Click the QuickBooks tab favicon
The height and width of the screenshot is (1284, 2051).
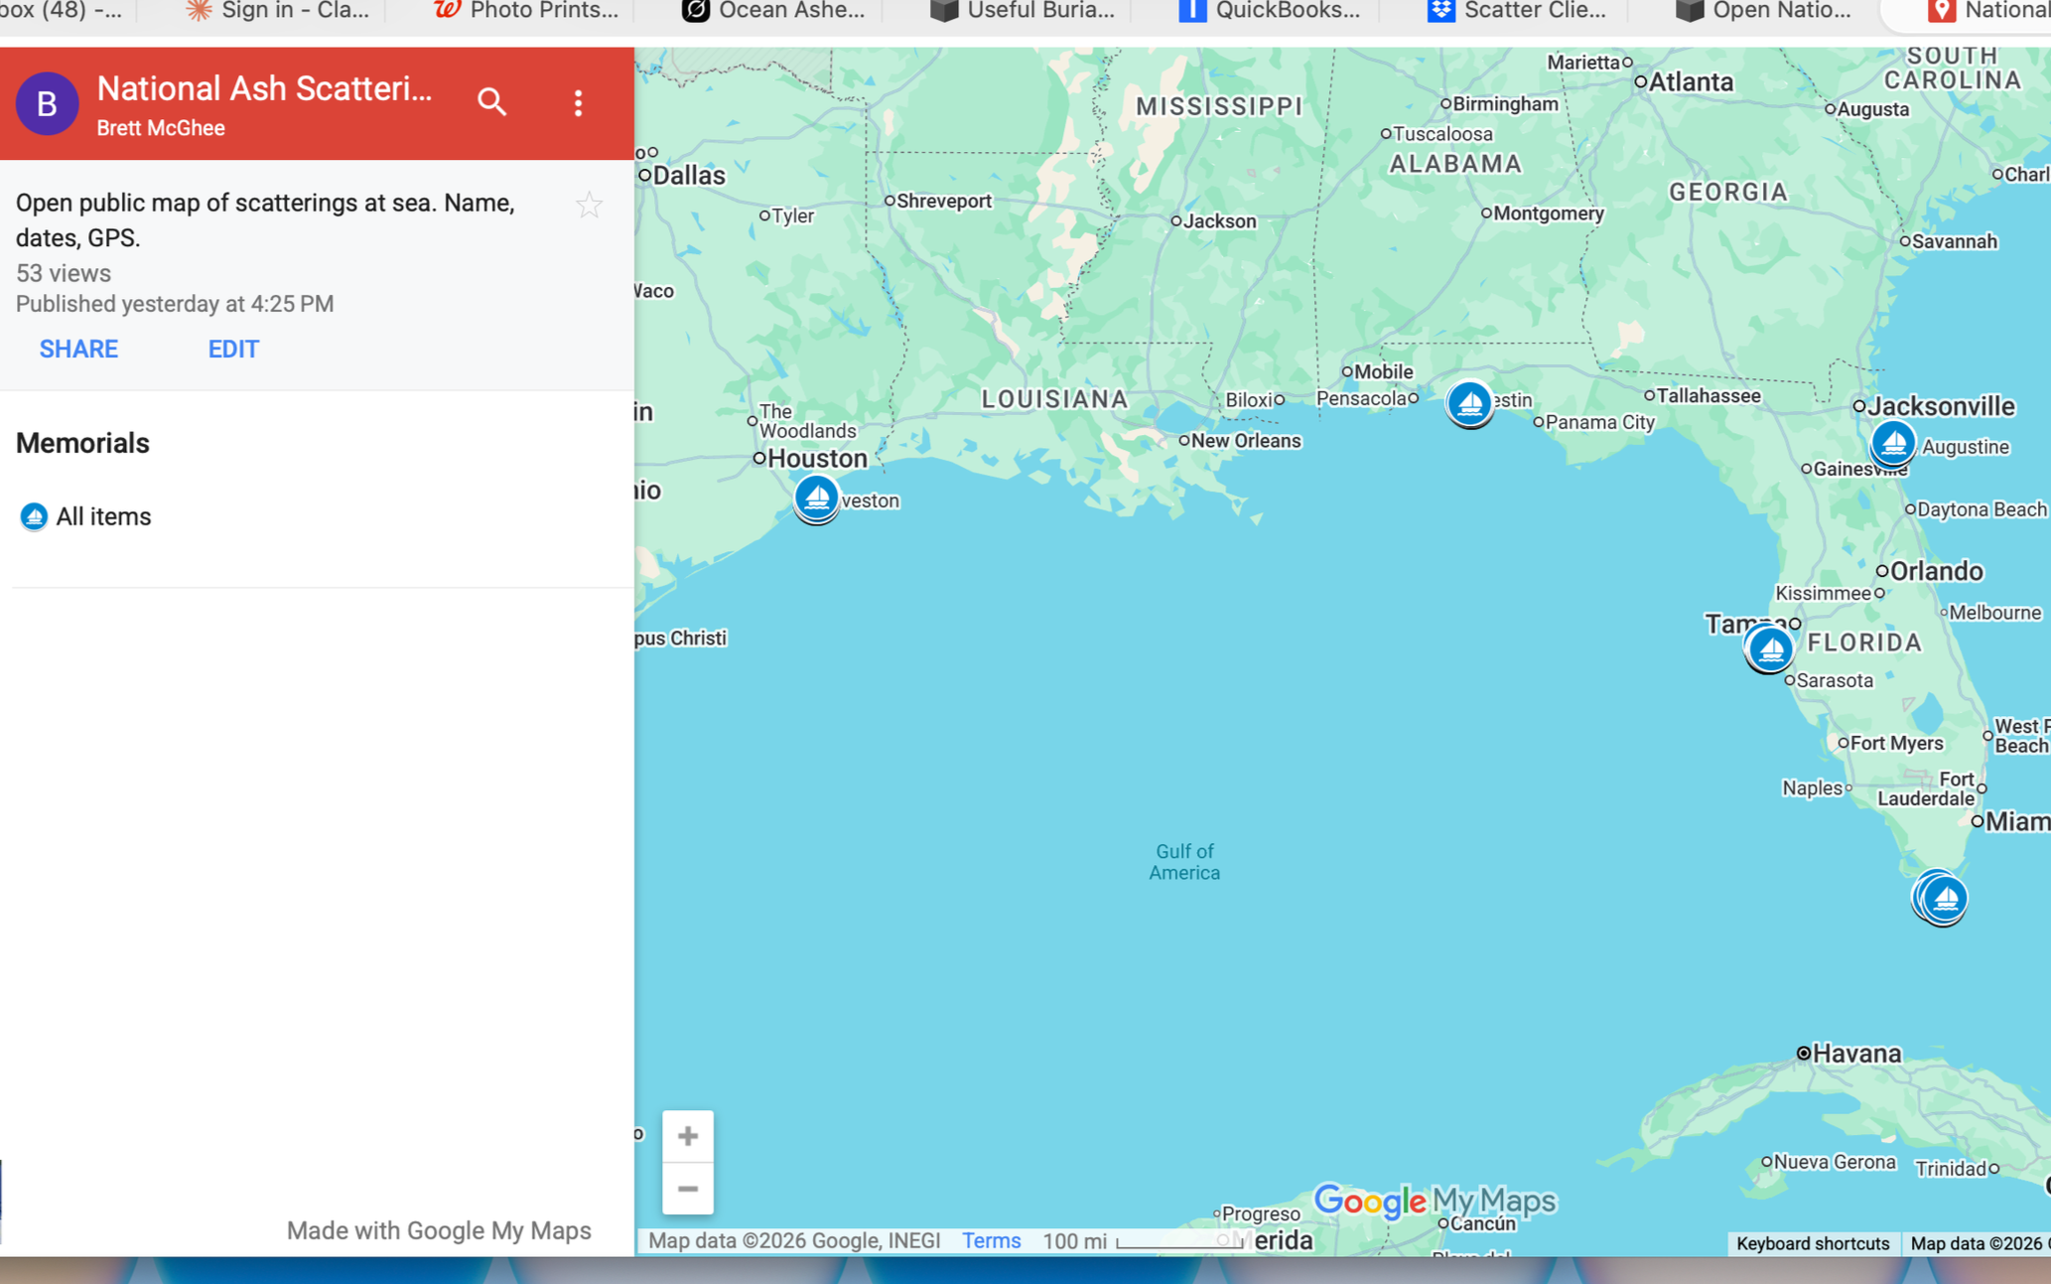(x=1192, y=11)
